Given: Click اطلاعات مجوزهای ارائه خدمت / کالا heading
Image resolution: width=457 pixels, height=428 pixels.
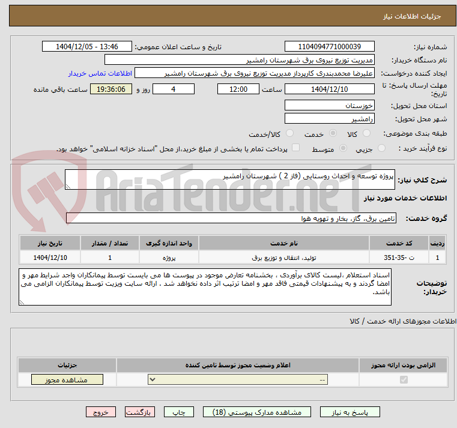Looking at the screenshot, I should coord(403,321).
